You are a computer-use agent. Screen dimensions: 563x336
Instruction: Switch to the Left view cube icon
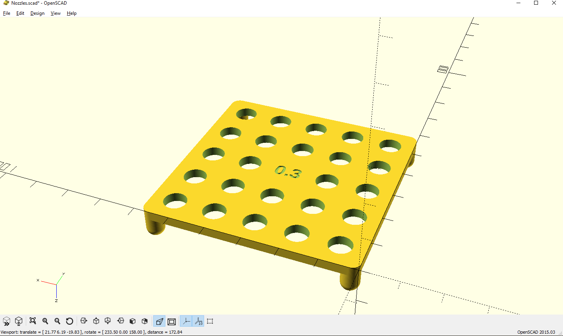click(120, 321)
